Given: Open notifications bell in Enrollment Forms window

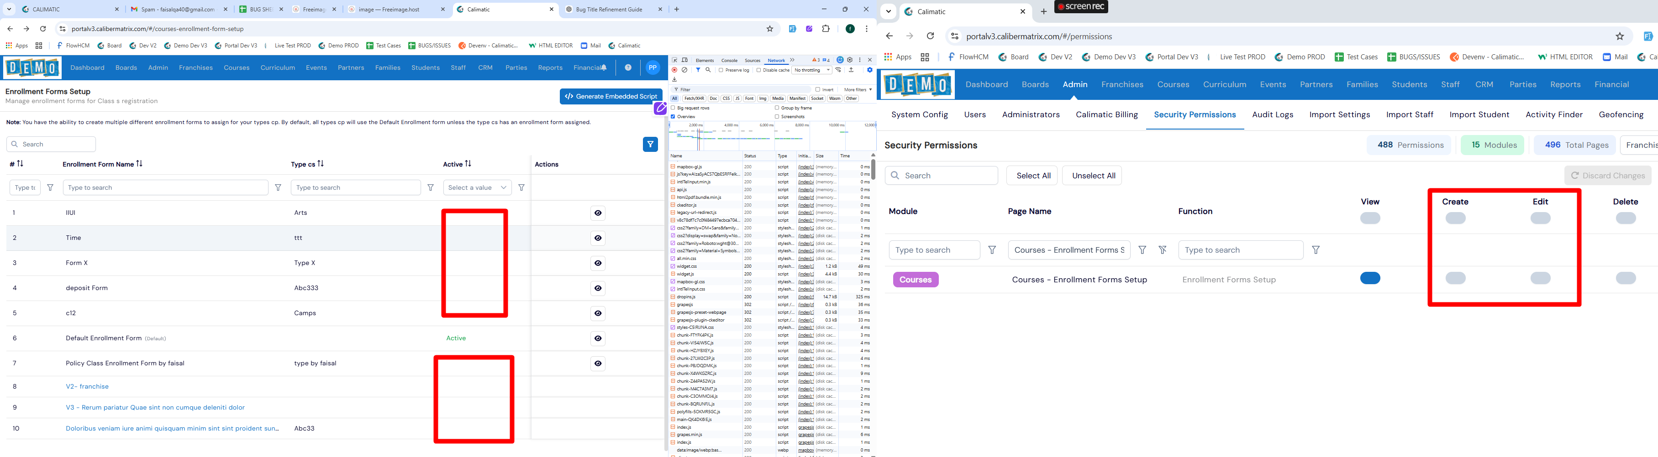Looking at the screenshot, I should (604, 68).
